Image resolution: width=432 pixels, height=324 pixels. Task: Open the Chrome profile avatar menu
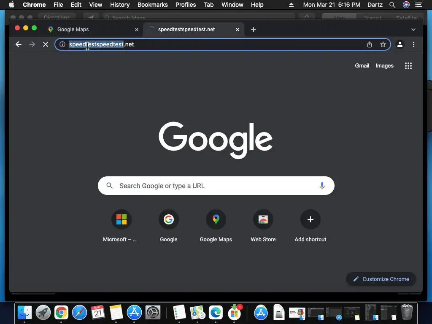tap(400, 44)
